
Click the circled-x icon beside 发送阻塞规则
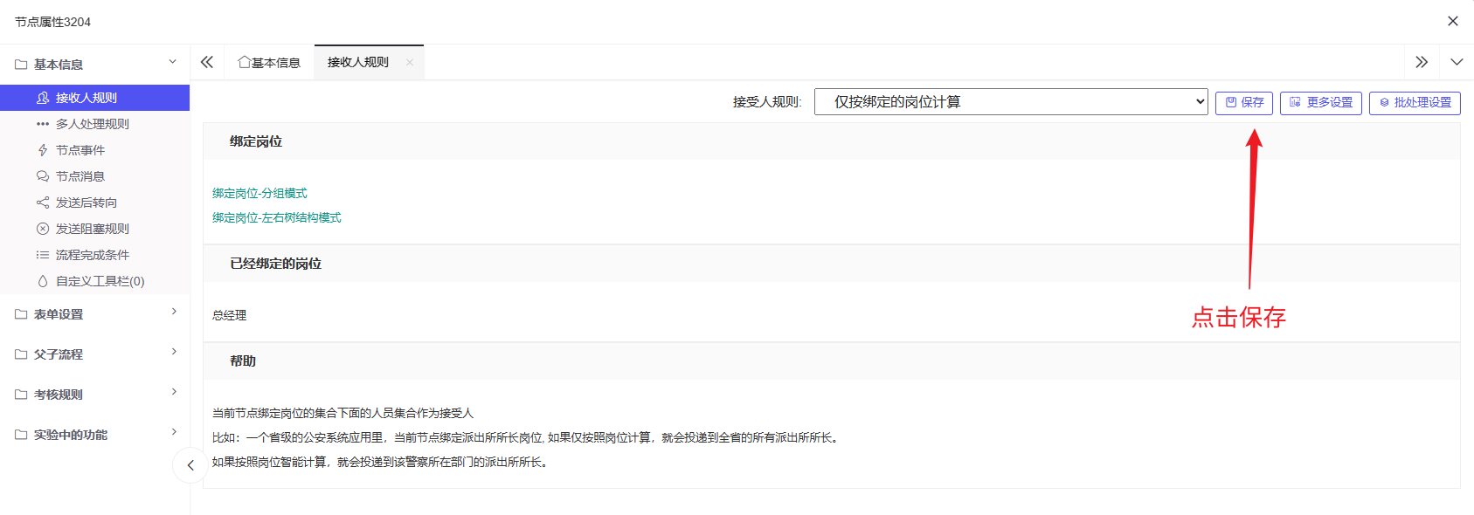(x=43, y=229)
